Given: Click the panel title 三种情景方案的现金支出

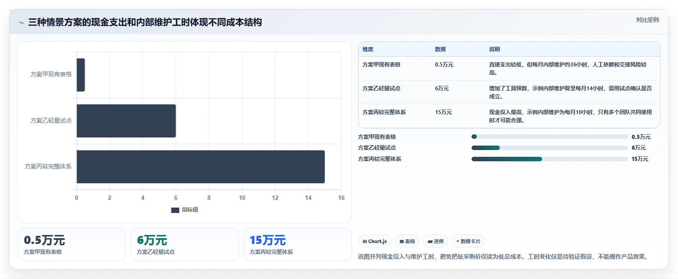Looking at the screenshot, I should coord(145,22).
